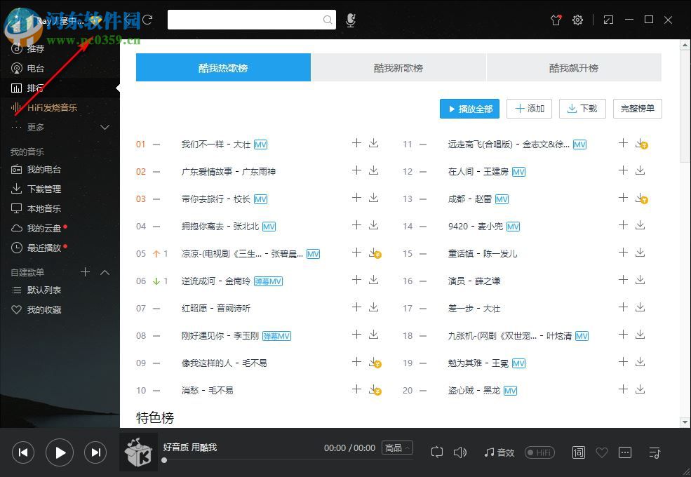Open HiFi发烧音乐 from the sidebar
691x477 pixels.
coord(18,107)
